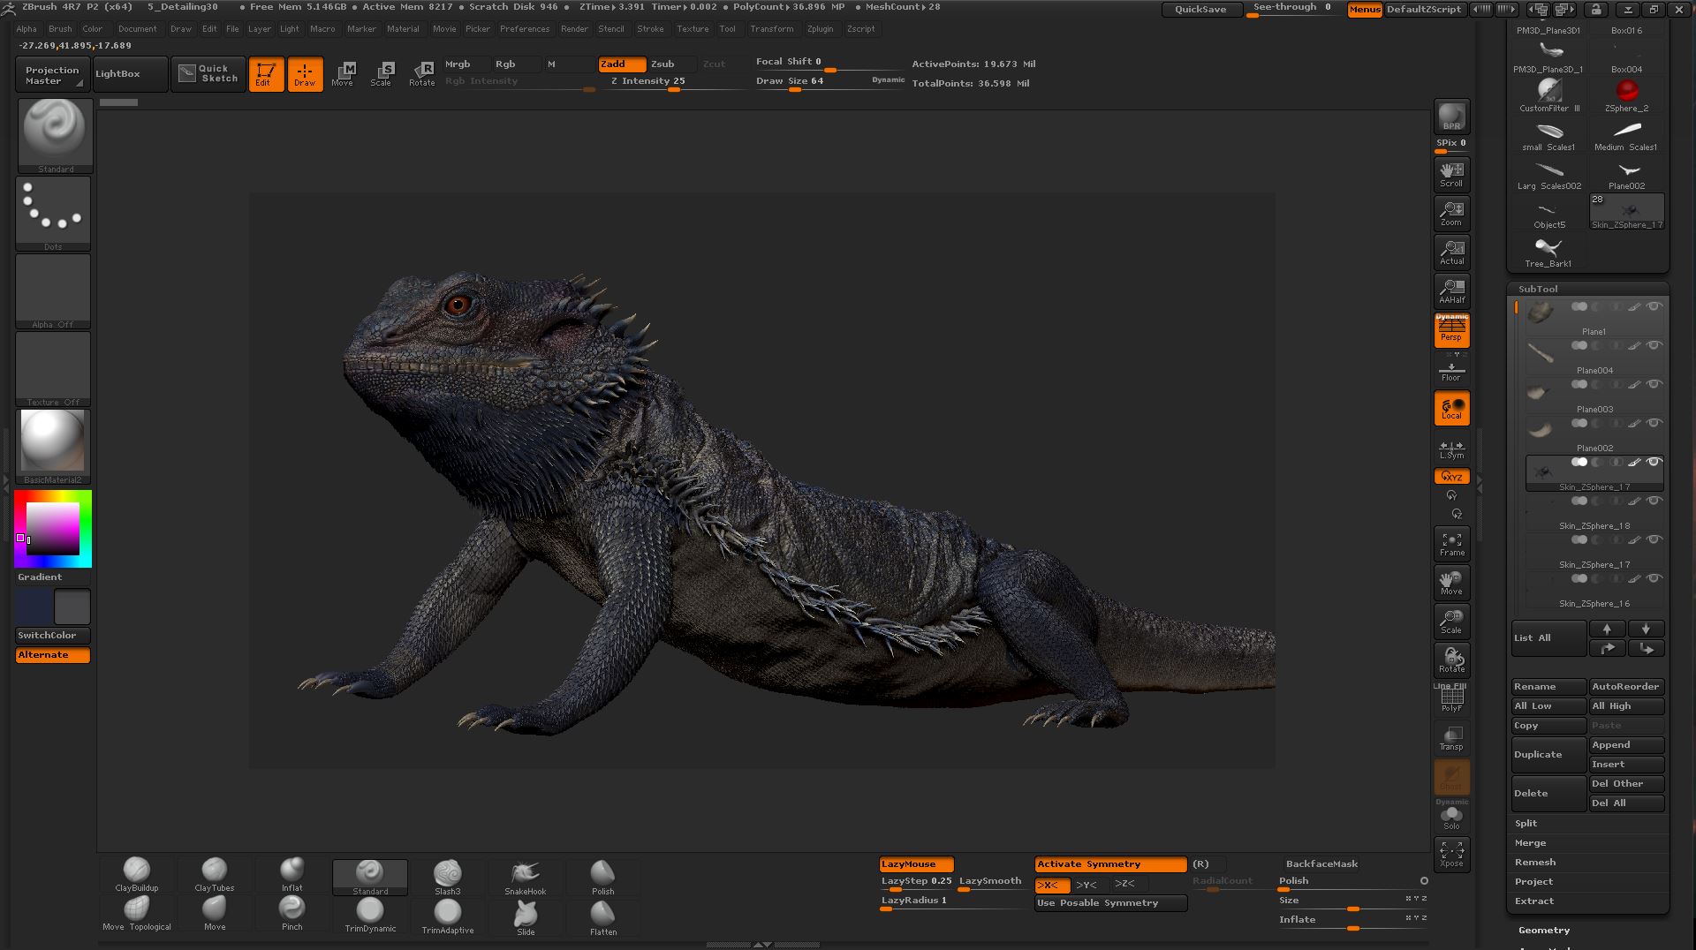Choose the Polish brush icon
This screenshot has width=1696, height=950.
point(602,877)
